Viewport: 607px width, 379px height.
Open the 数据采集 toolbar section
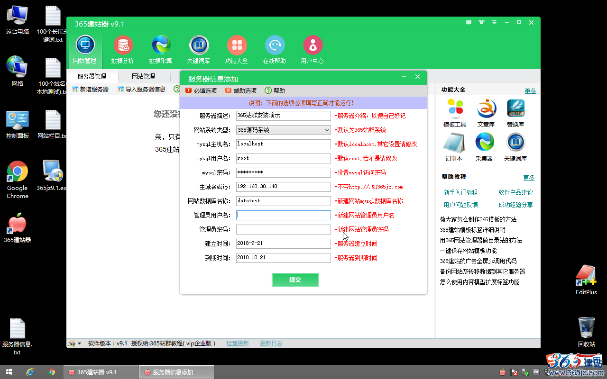(x=161, y=50)
